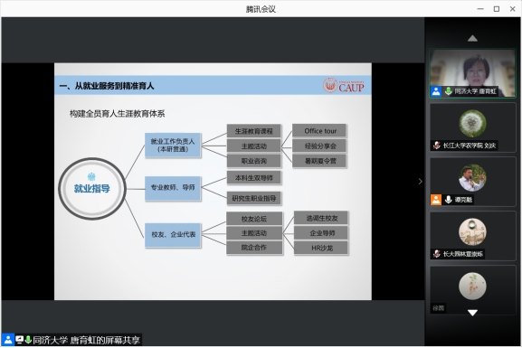
Task: Select the 长大园林 participant avatar
Action: pos(472,232)
